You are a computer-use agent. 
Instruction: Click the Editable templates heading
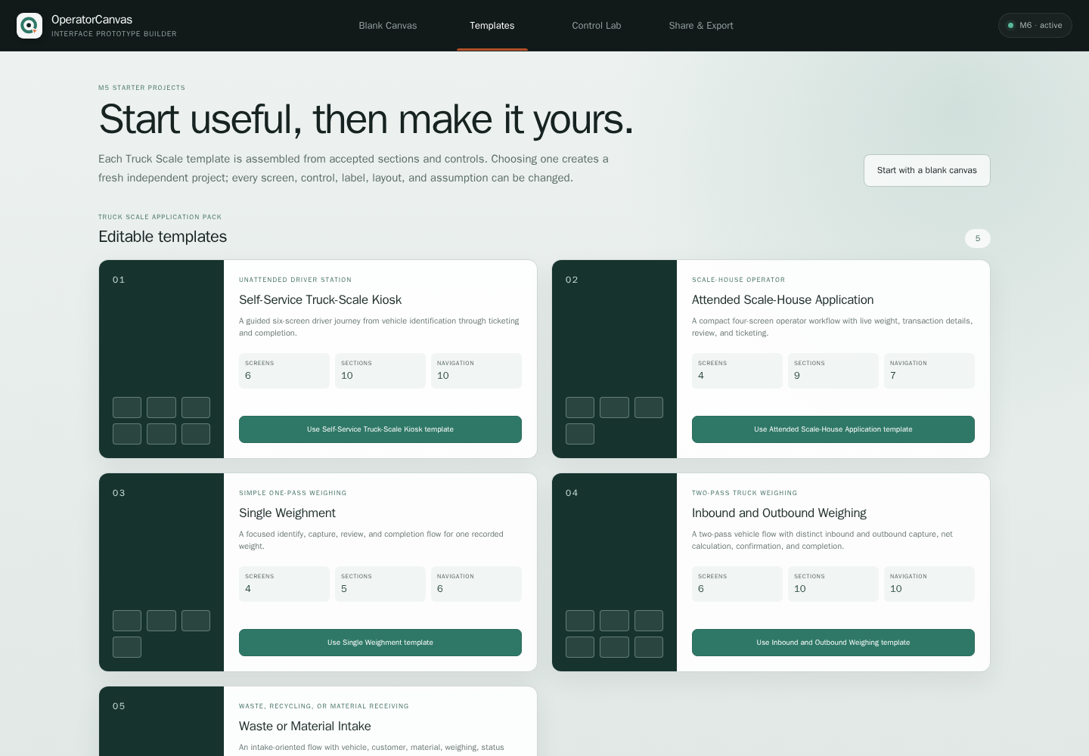163,237
